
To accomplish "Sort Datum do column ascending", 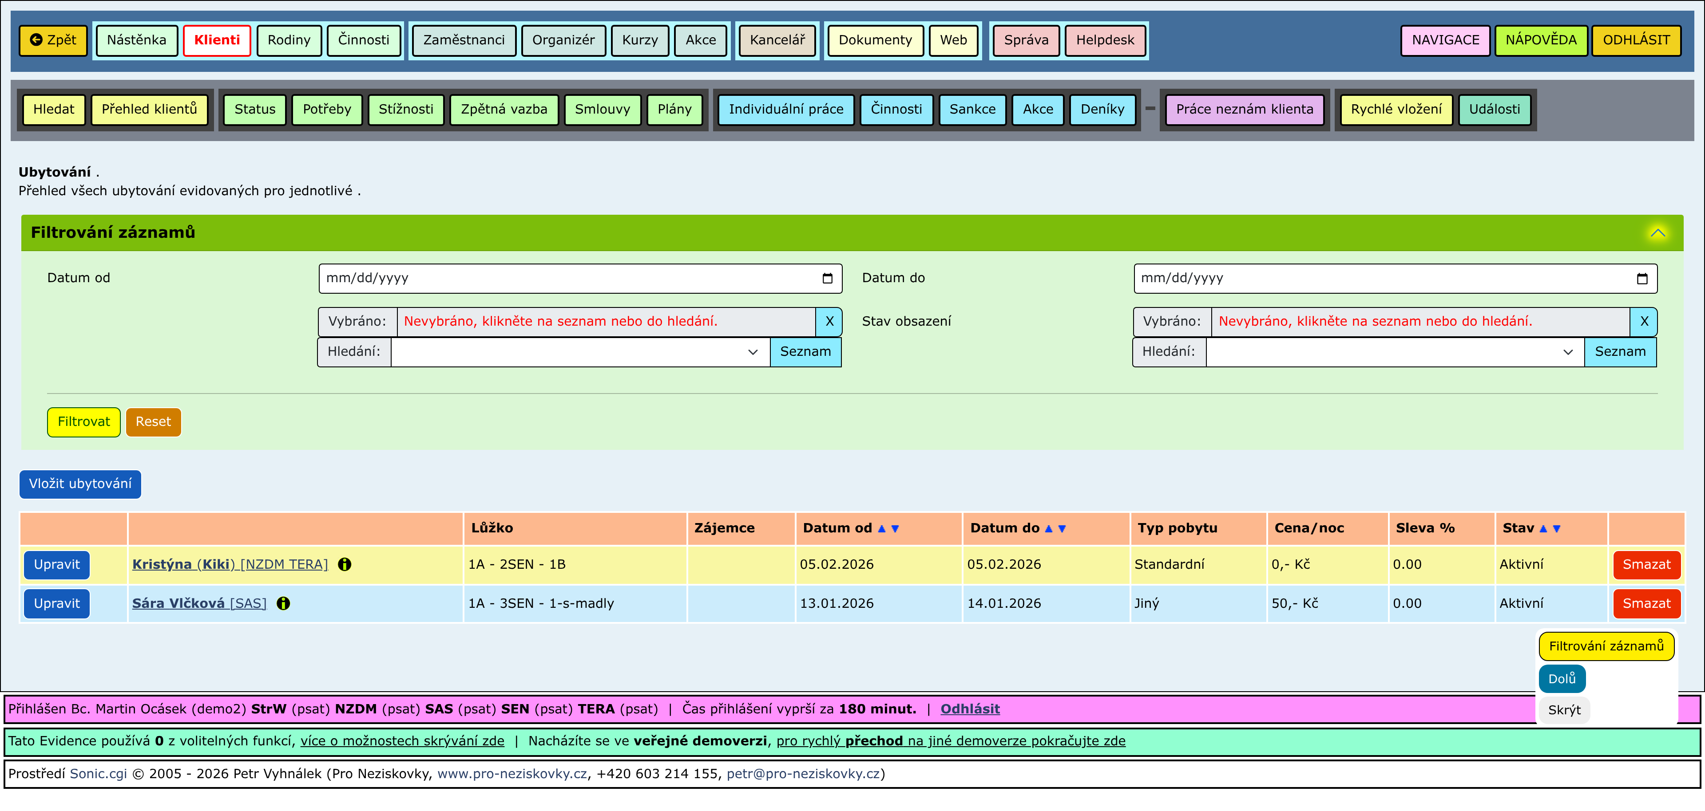I will [1048, 528].
